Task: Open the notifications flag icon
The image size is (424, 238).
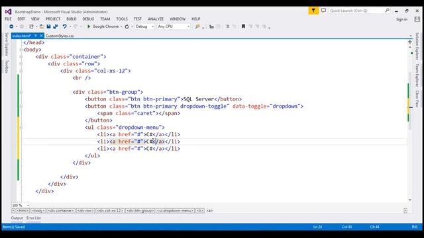Action: click(x=313, y=11)
